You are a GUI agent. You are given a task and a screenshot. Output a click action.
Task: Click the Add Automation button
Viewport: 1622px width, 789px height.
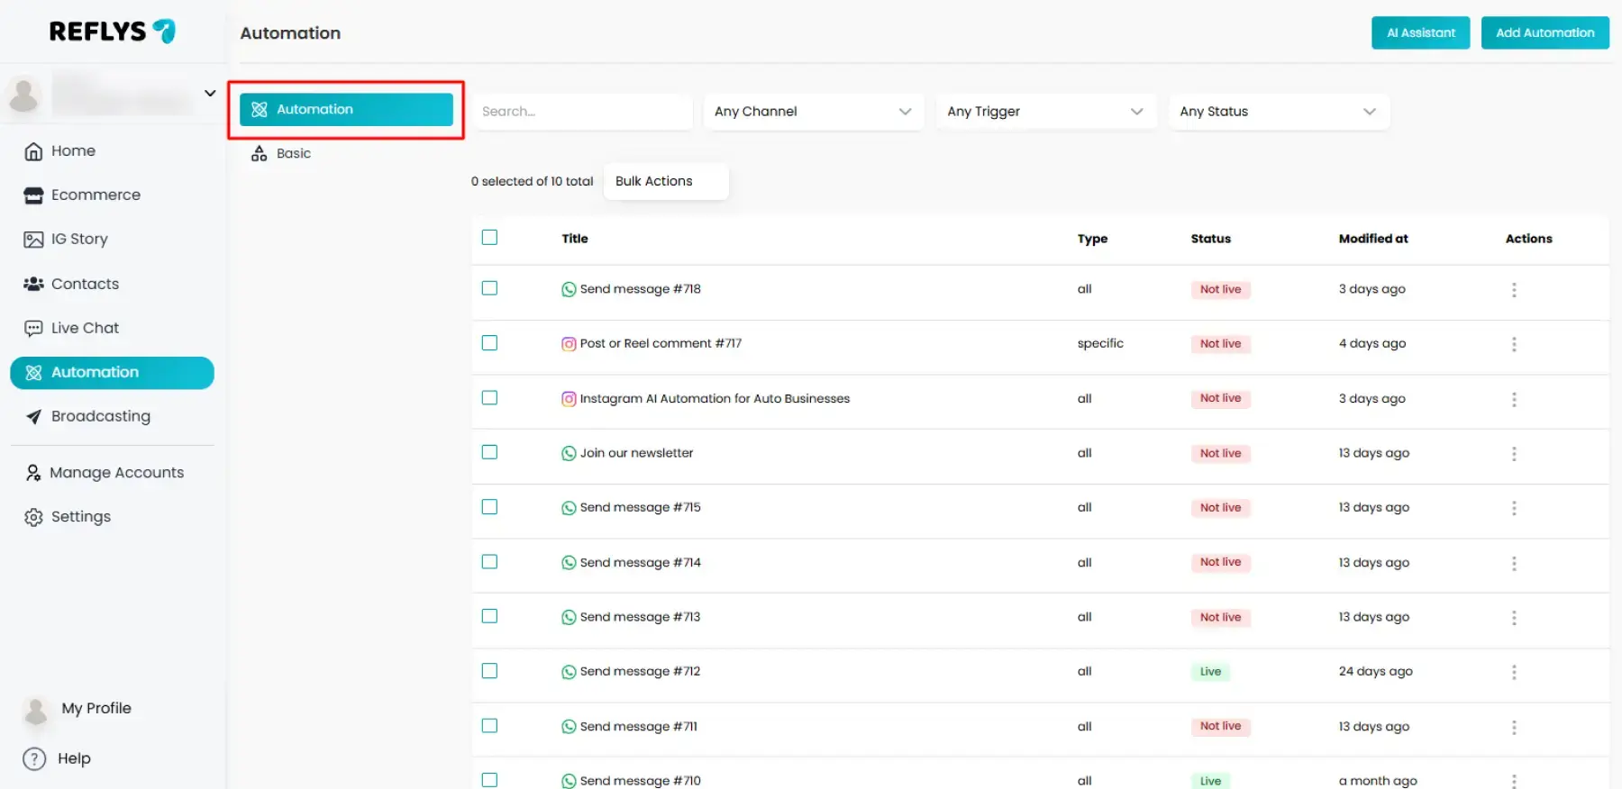pos(1545,33)
